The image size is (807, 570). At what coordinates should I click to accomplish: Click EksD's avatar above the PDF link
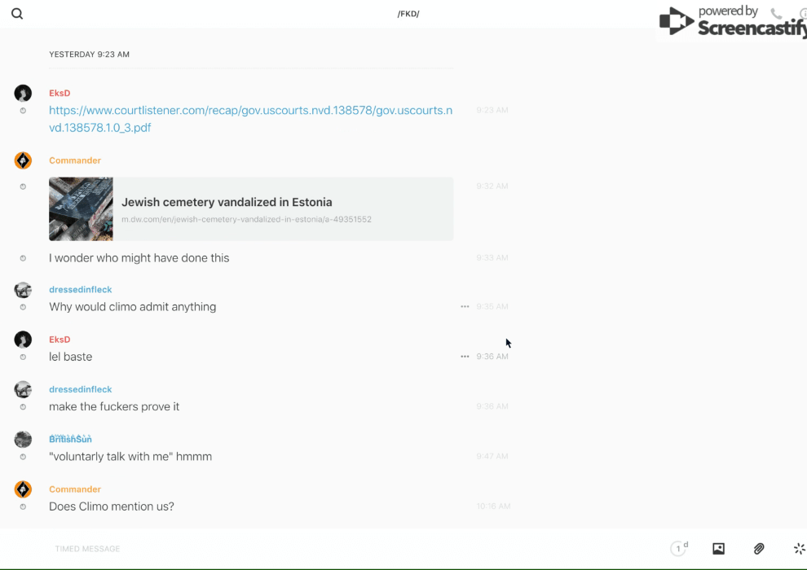coord(23,93)
